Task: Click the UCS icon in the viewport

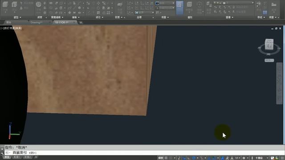Action: coord(14,131)
